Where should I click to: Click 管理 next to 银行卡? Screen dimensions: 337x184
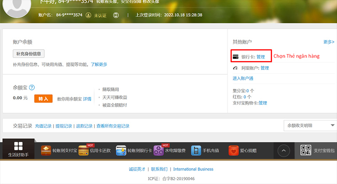point(261,57)
